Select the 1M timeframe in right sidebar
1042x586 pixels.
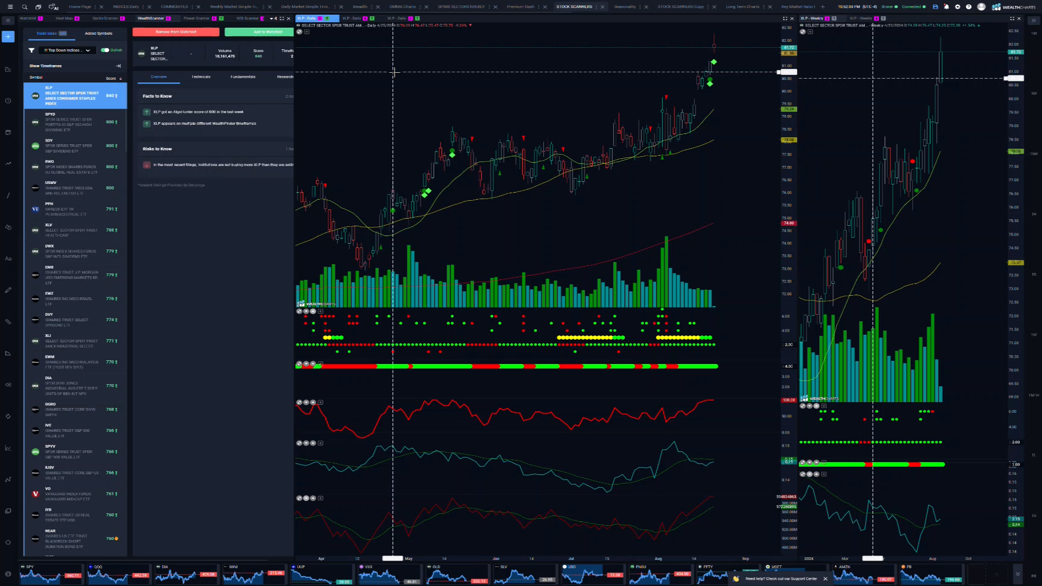coord(1033,33)
